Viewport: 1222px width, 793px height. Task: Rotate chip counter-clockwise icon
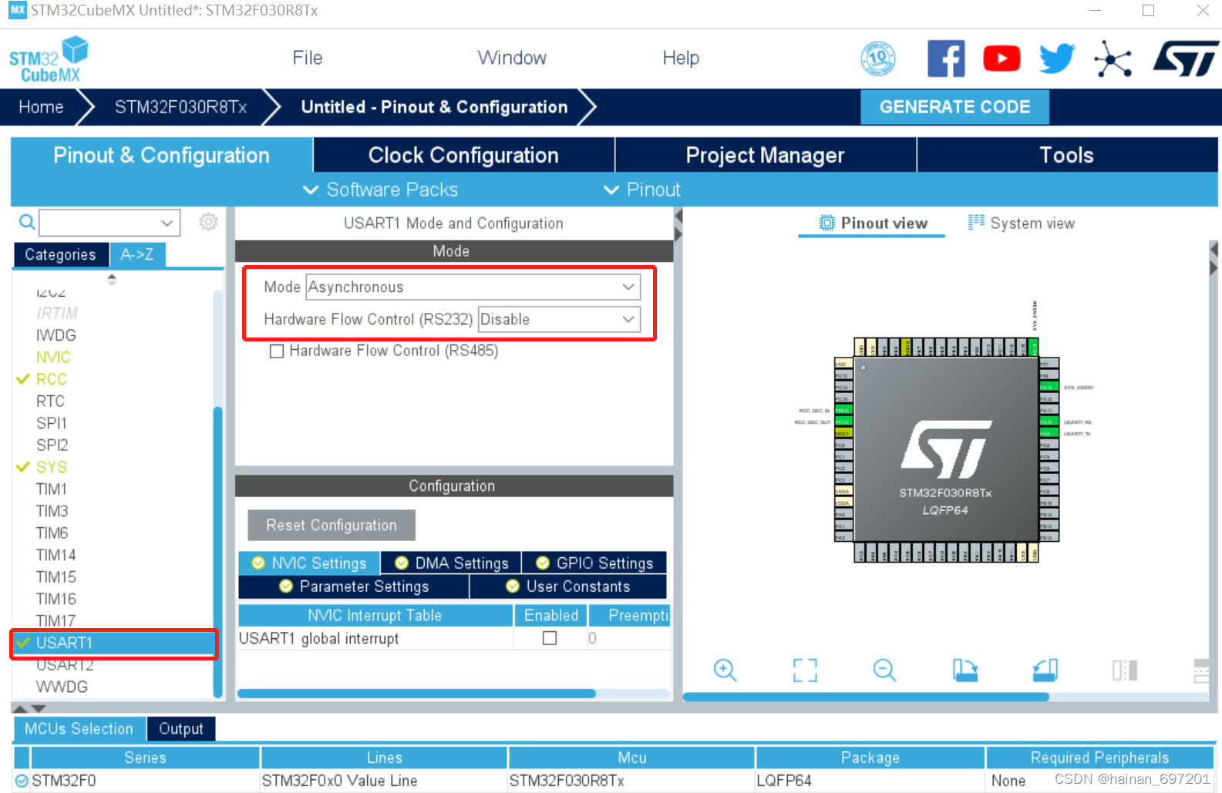click(x=1045, y=670)
